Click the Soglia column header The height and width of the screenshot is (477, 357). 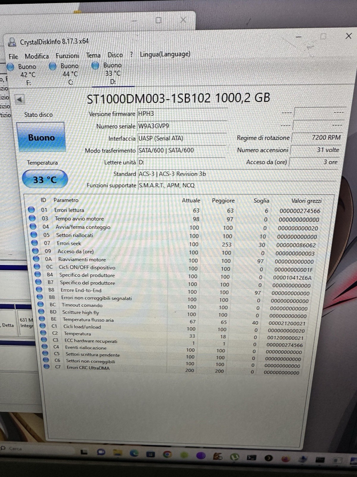[x=261, y=201]
